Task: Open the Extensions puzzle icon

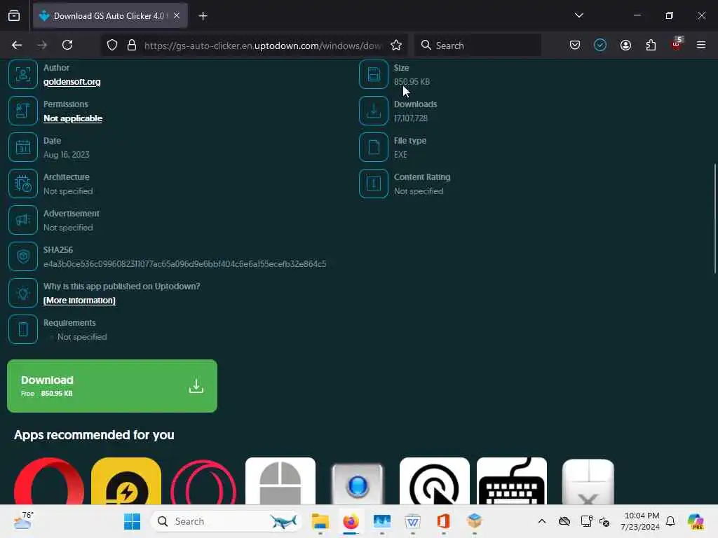Action: tap(651, 45)
